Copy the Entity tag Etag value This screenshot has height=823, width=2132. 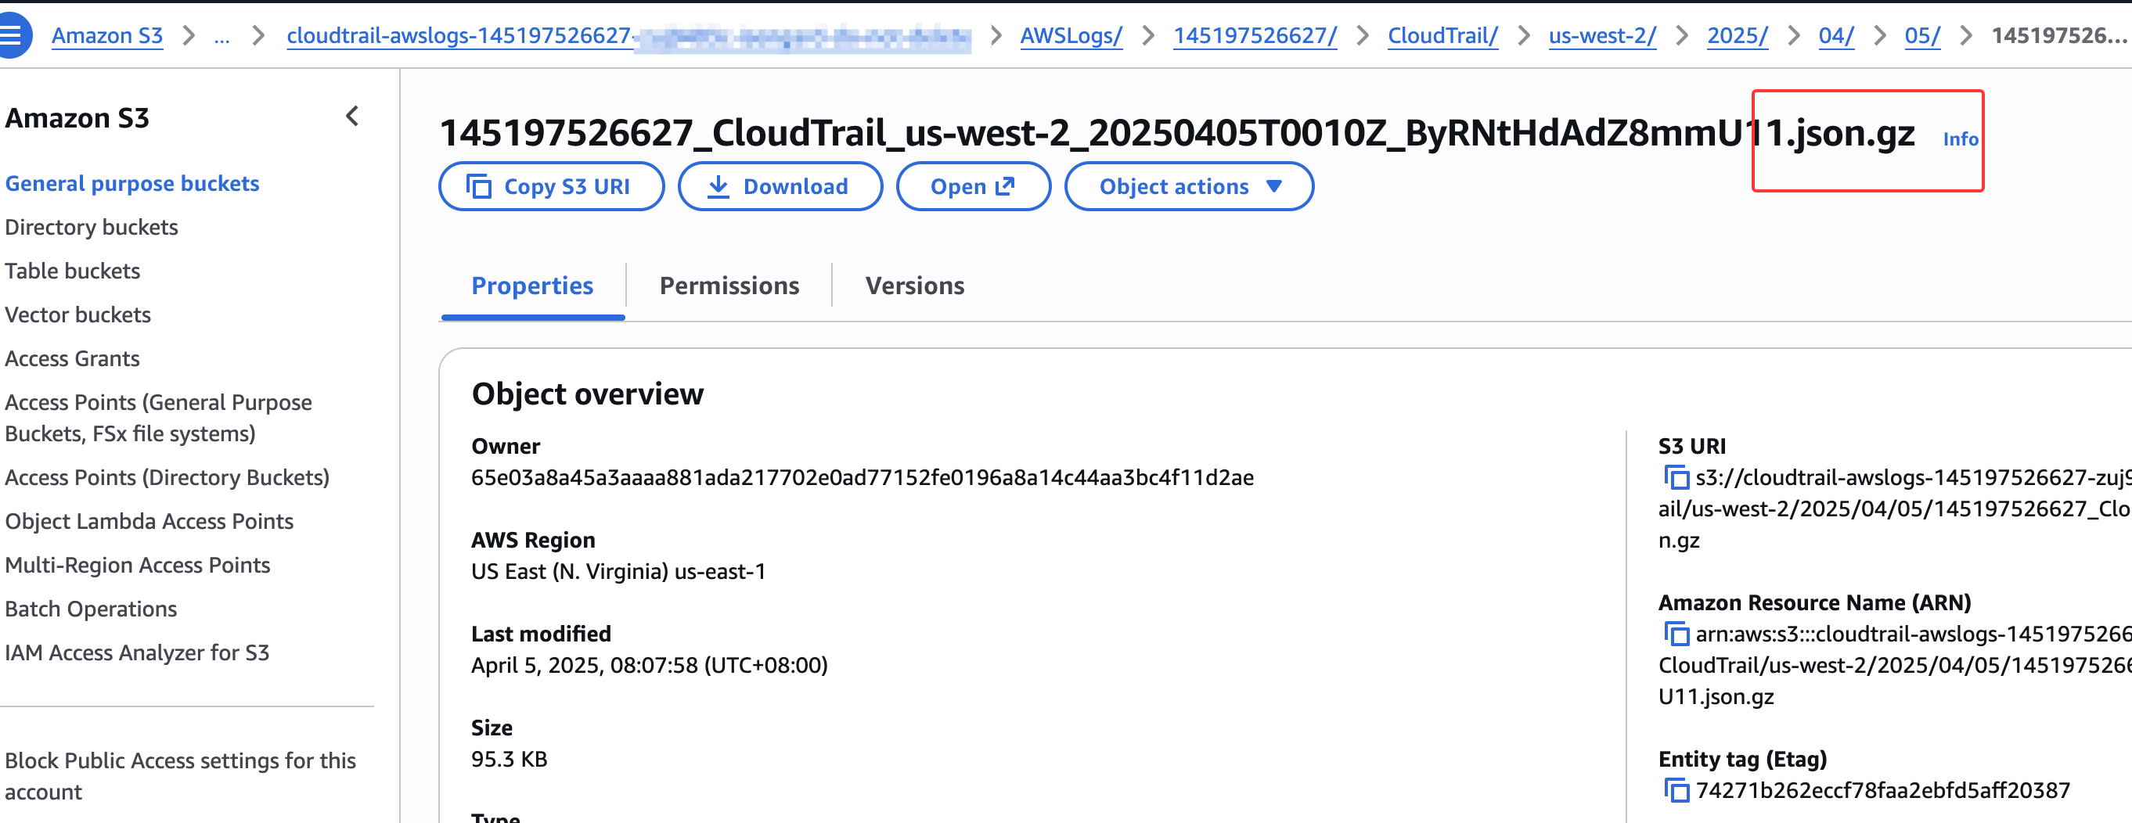pos(1676,790)
